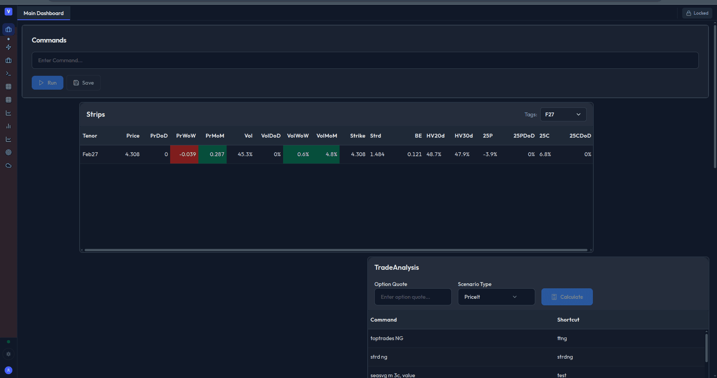The image size is (717, 378).
Task: Open the Scenario Type PriceIt dropdown
Action: pyautogui.click(x=497, y=297)
